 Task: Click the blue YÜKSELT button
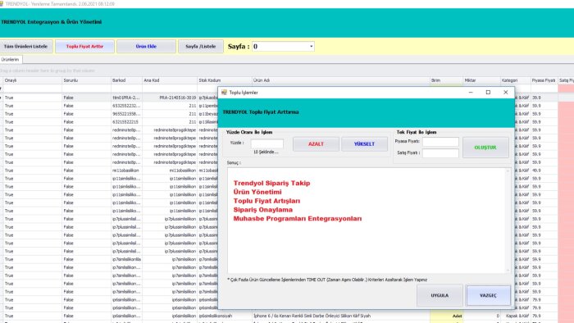[364, 144]
